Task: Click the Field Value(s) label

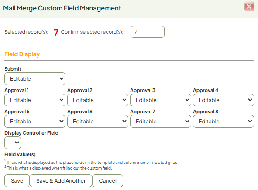Action: (x=20, y=154)
